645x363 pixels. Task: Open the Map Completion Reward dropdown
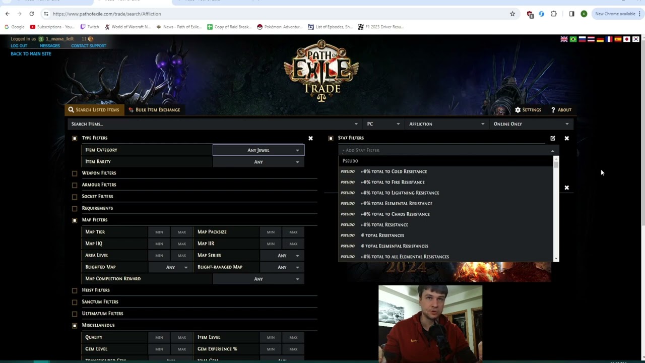259,279
